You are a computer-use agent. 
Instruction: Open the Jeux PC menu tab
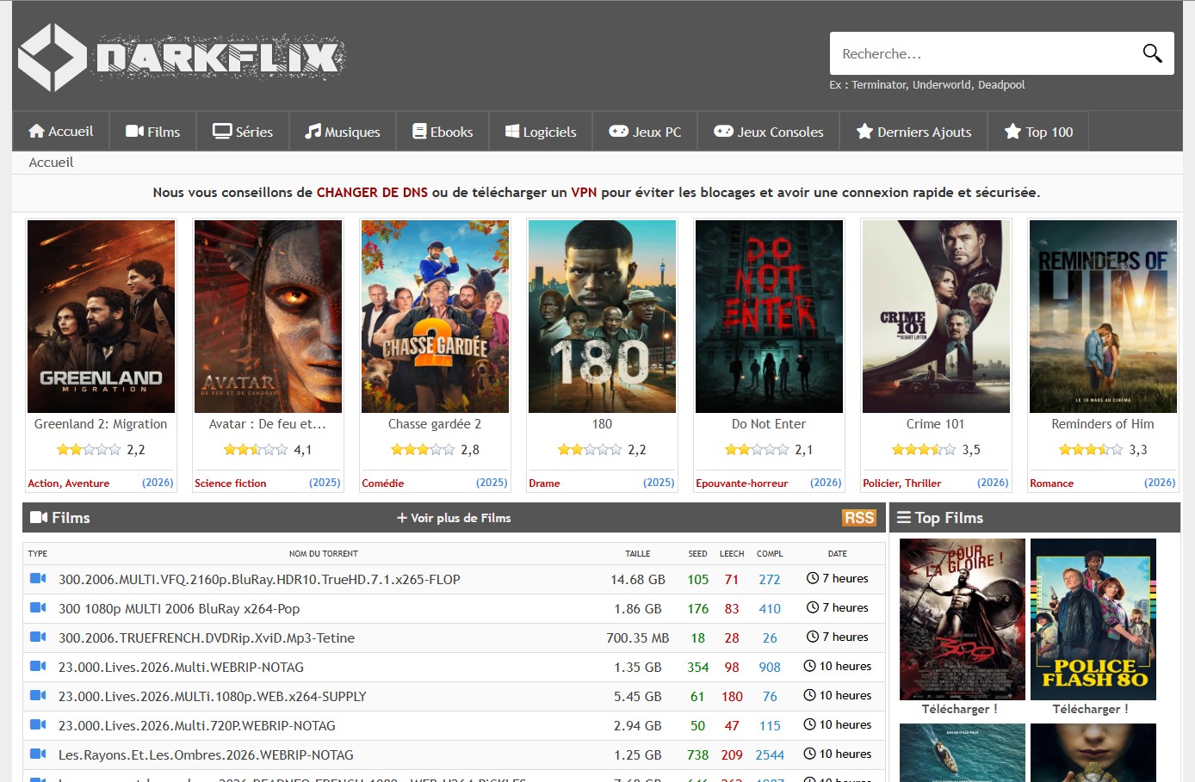click(x=645, y=132)
